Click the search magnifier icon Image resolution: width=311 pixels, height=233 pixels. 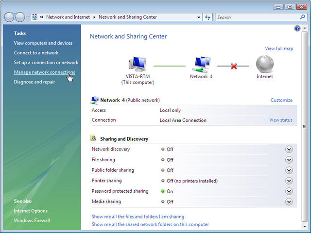click(x=302, y=17)
